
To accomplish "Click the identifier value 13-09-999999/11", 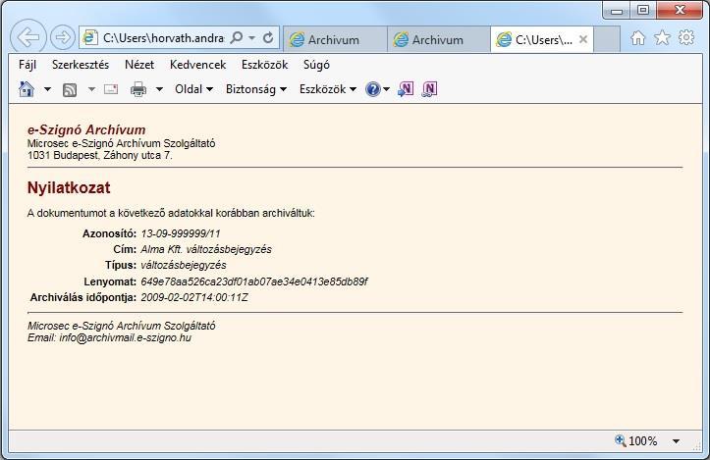I will [x=181, y=233].
